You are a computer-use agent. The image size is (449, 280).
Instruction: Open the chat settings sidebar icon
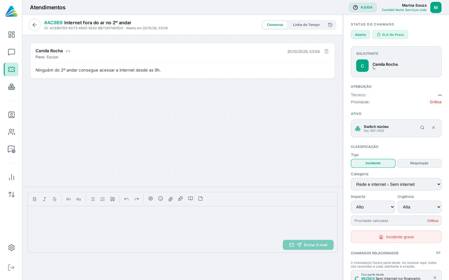tap(12, 149)
